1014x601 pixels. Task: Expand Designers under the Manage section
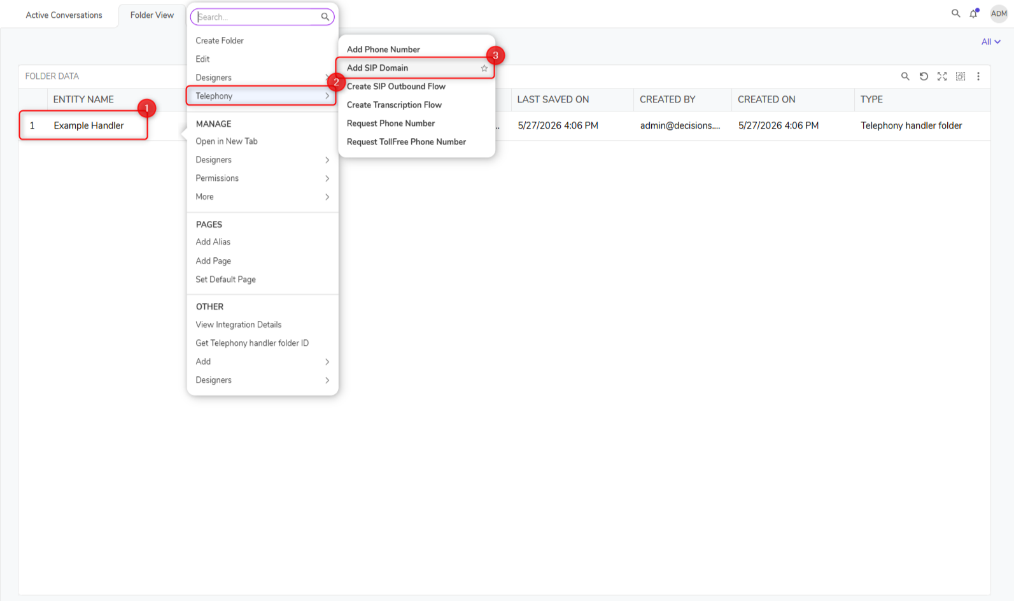[x=262, y=160]
